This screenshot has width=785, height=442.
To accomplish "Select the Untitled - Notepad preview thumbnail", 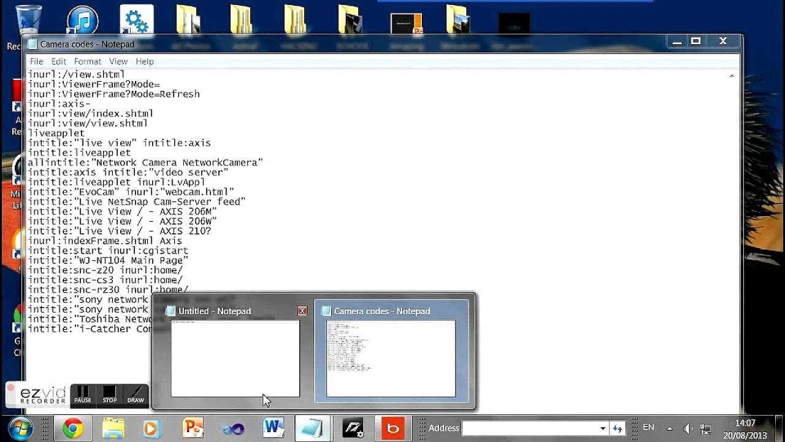I will 235,358.
